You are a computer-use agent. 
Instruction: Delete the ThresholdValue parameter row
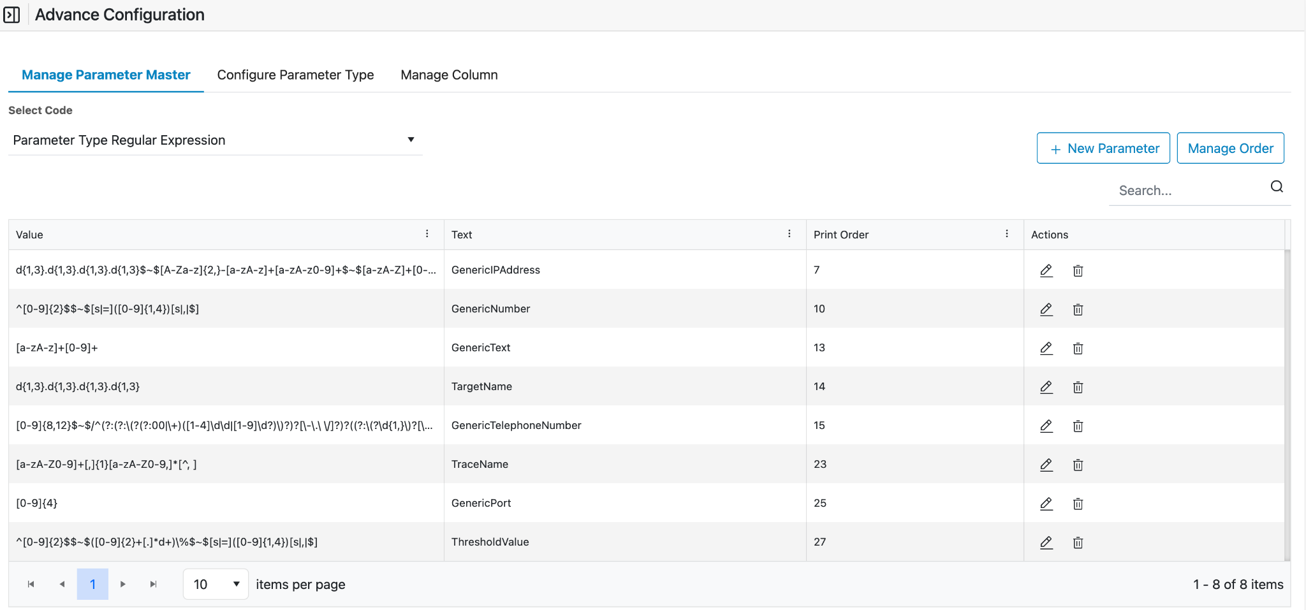pyautogui.click(x=1078, y=542)
